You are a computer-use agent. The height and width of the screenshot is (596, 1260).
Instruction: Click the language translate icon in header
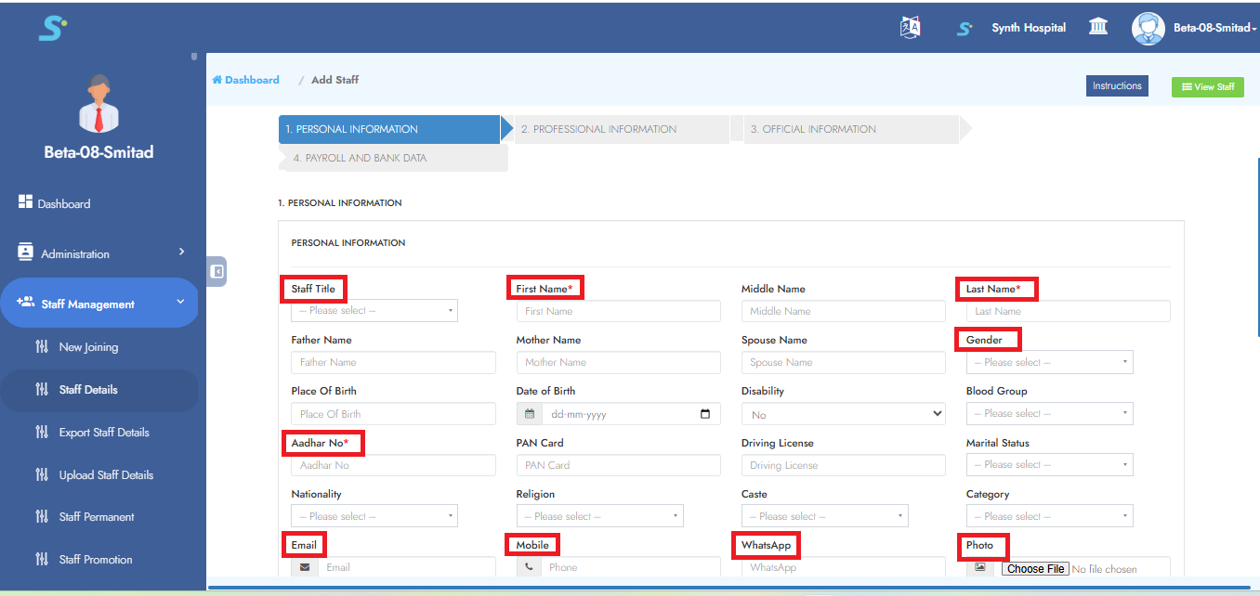coord(910,28)
